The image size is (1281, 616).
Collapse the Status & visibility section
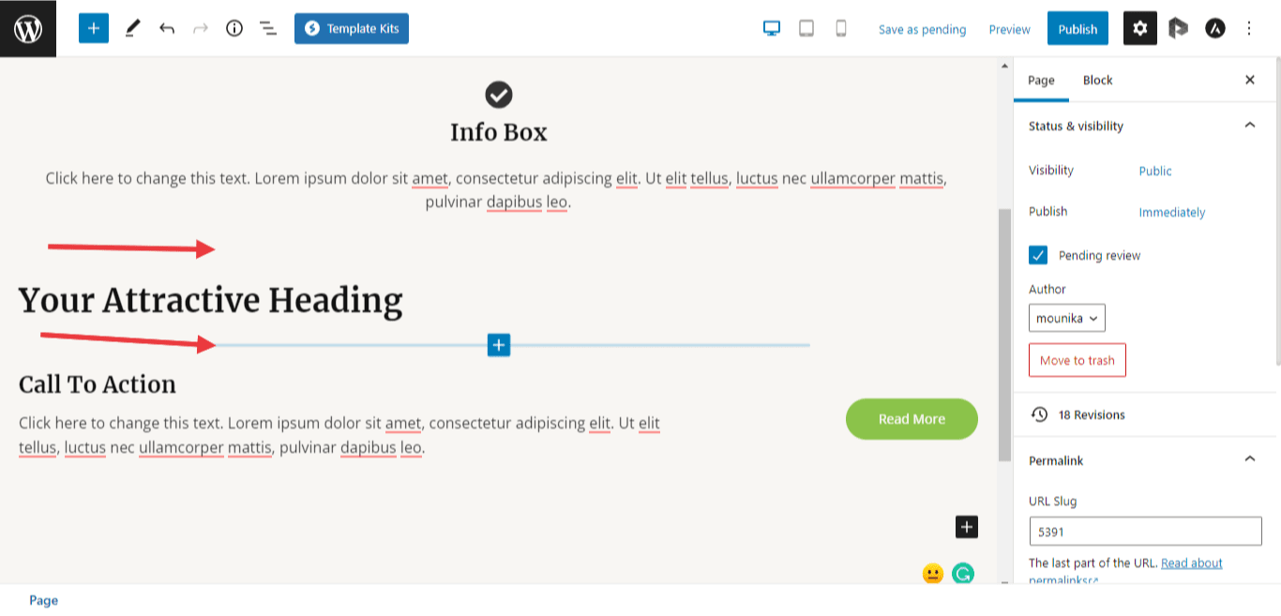[x=1248, y=126]
